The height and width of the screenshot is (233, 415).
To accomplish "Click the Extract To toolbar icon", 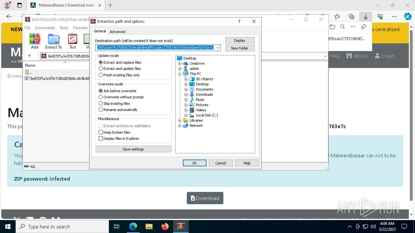I will pos(53,41).
